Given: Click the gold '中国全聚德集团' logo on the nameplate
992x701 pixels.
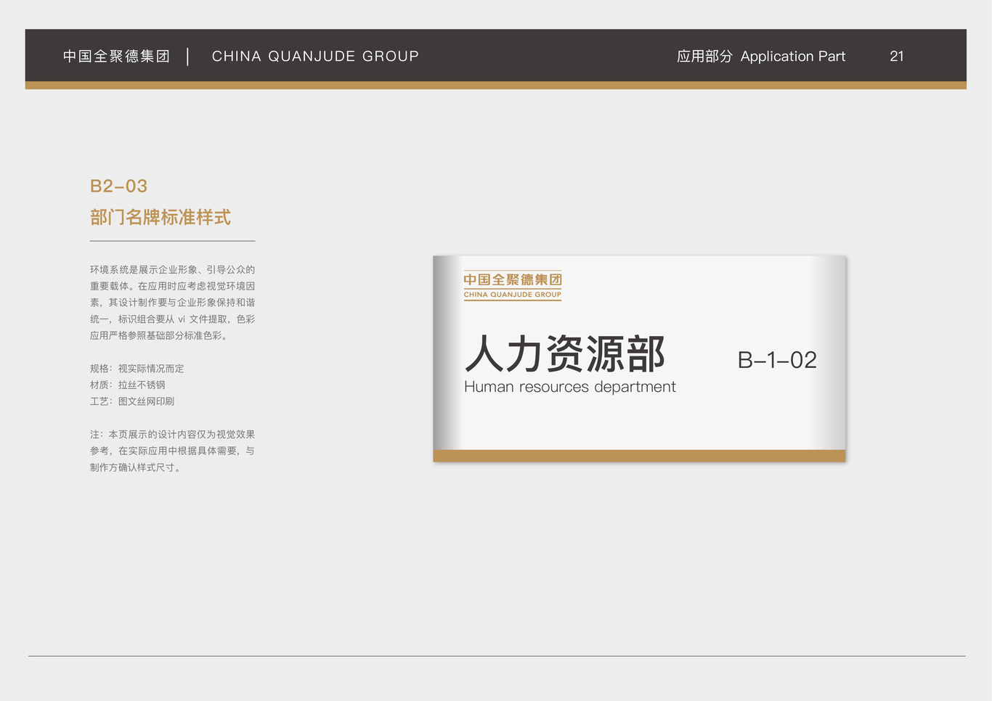Looking at the screenshot, I should (513, 279).
